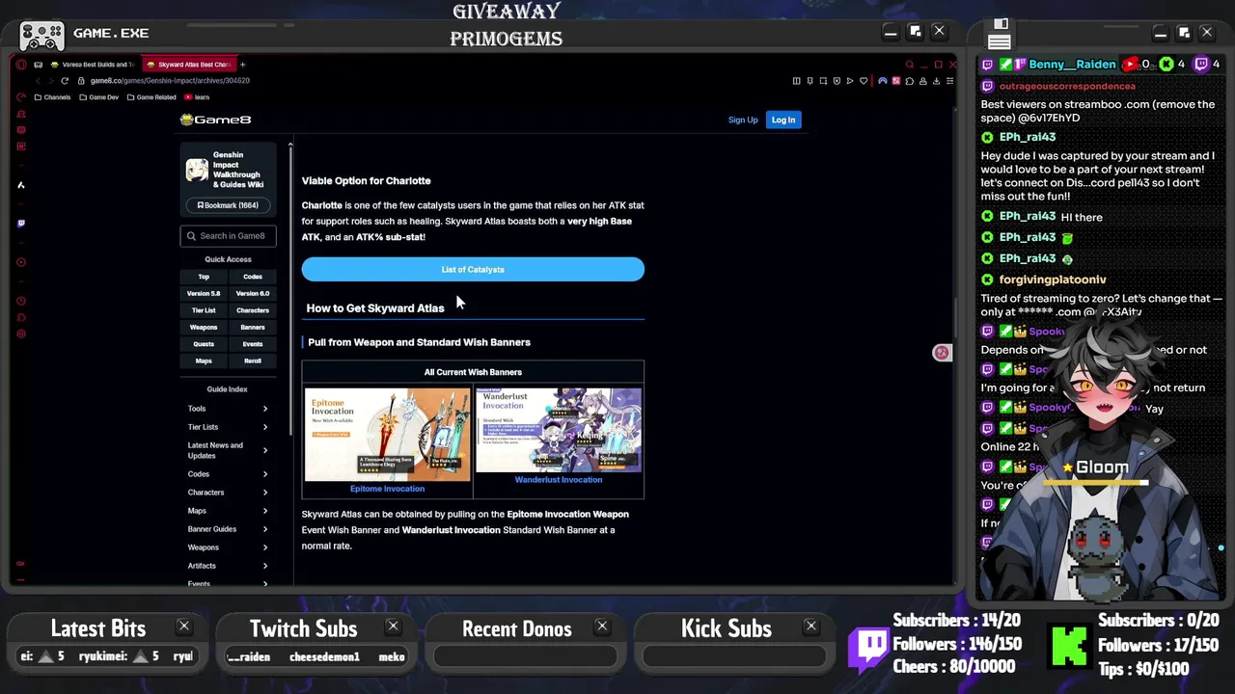Open the Reroll quick access button
The height and width of the screenshot is (694, 1235).
point(253,360)
